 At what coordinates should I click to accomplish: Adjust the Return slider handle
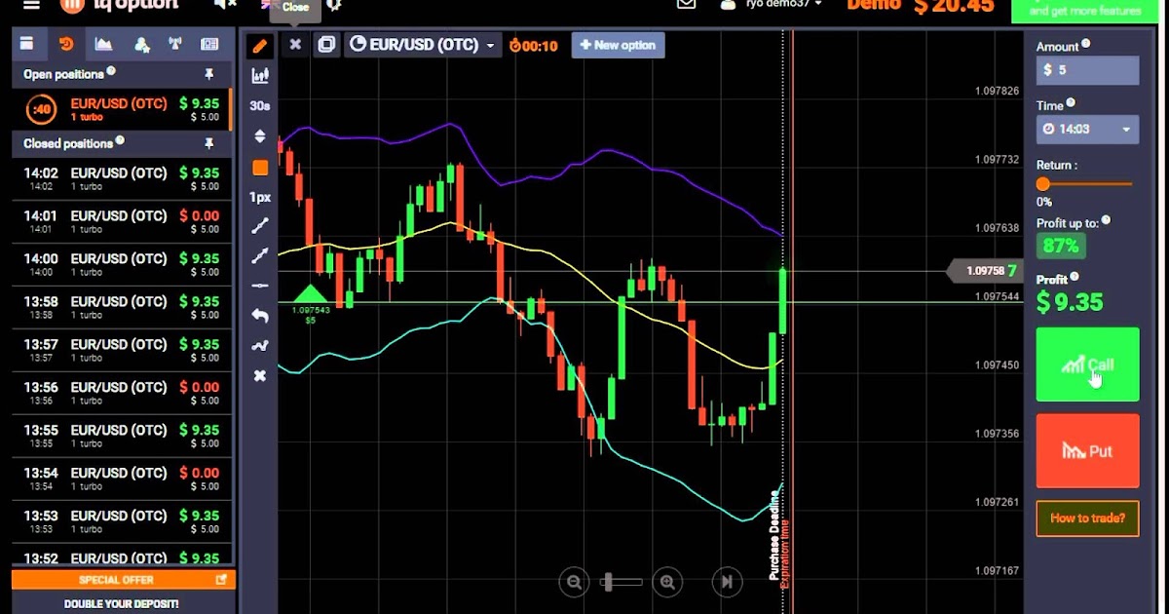(1043, 183)
